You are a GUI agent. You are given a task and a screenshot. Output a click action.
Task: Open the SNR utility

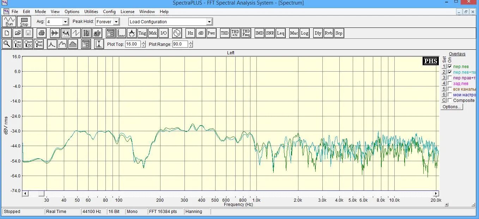coord(270,33)
